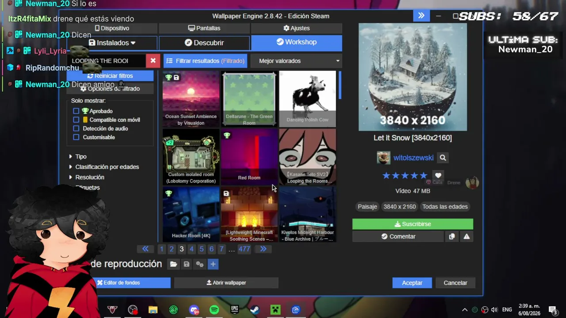Search for more wallpapers by witolszewski
566x318 pixels.
click(443, 158)
